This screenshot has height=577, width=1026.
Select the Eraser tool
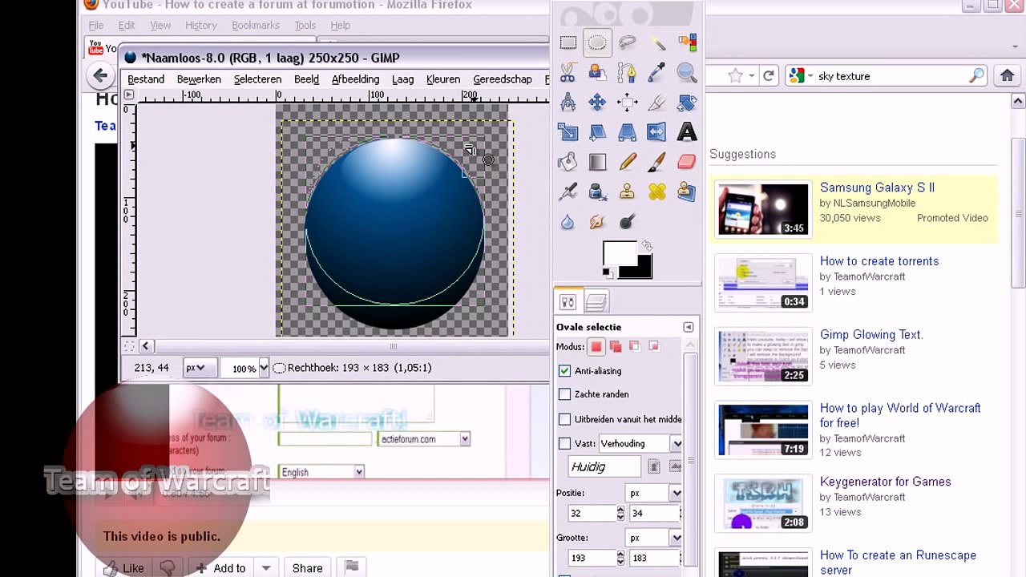pos(687,162)
